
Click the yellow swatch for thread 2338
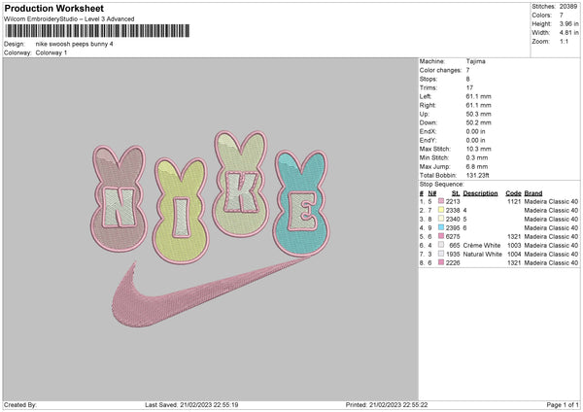click(x=439, y=210)
